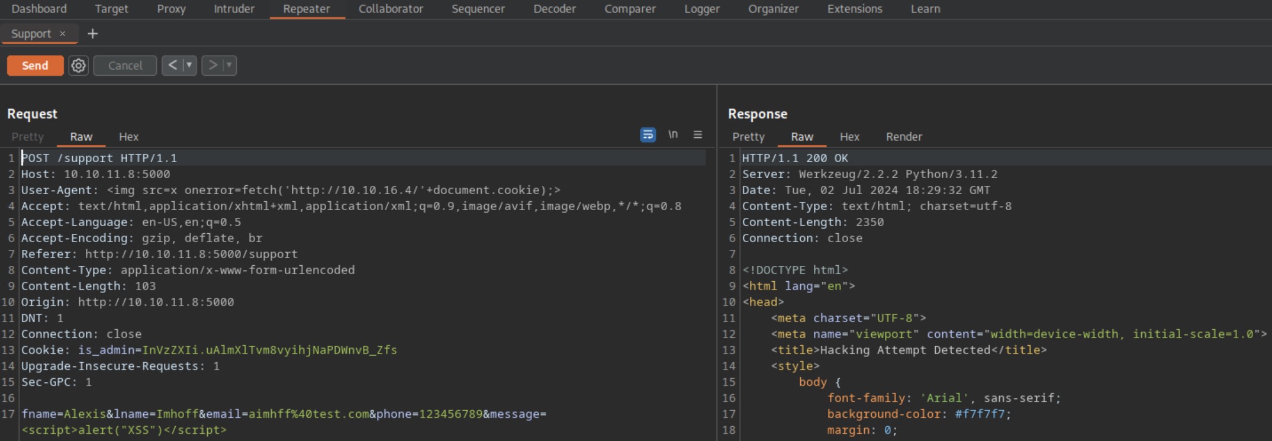Click the 'Connection: close' request line

(x=81, y=334)
